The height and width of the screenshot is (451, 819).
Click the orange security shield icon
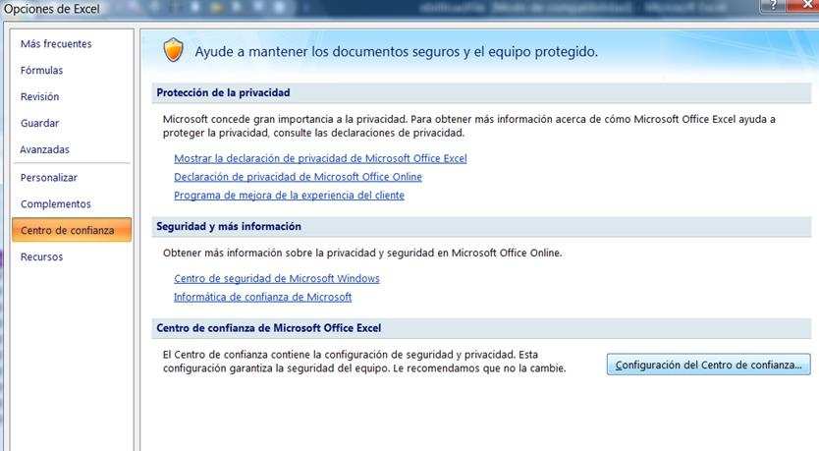[174, 51]
